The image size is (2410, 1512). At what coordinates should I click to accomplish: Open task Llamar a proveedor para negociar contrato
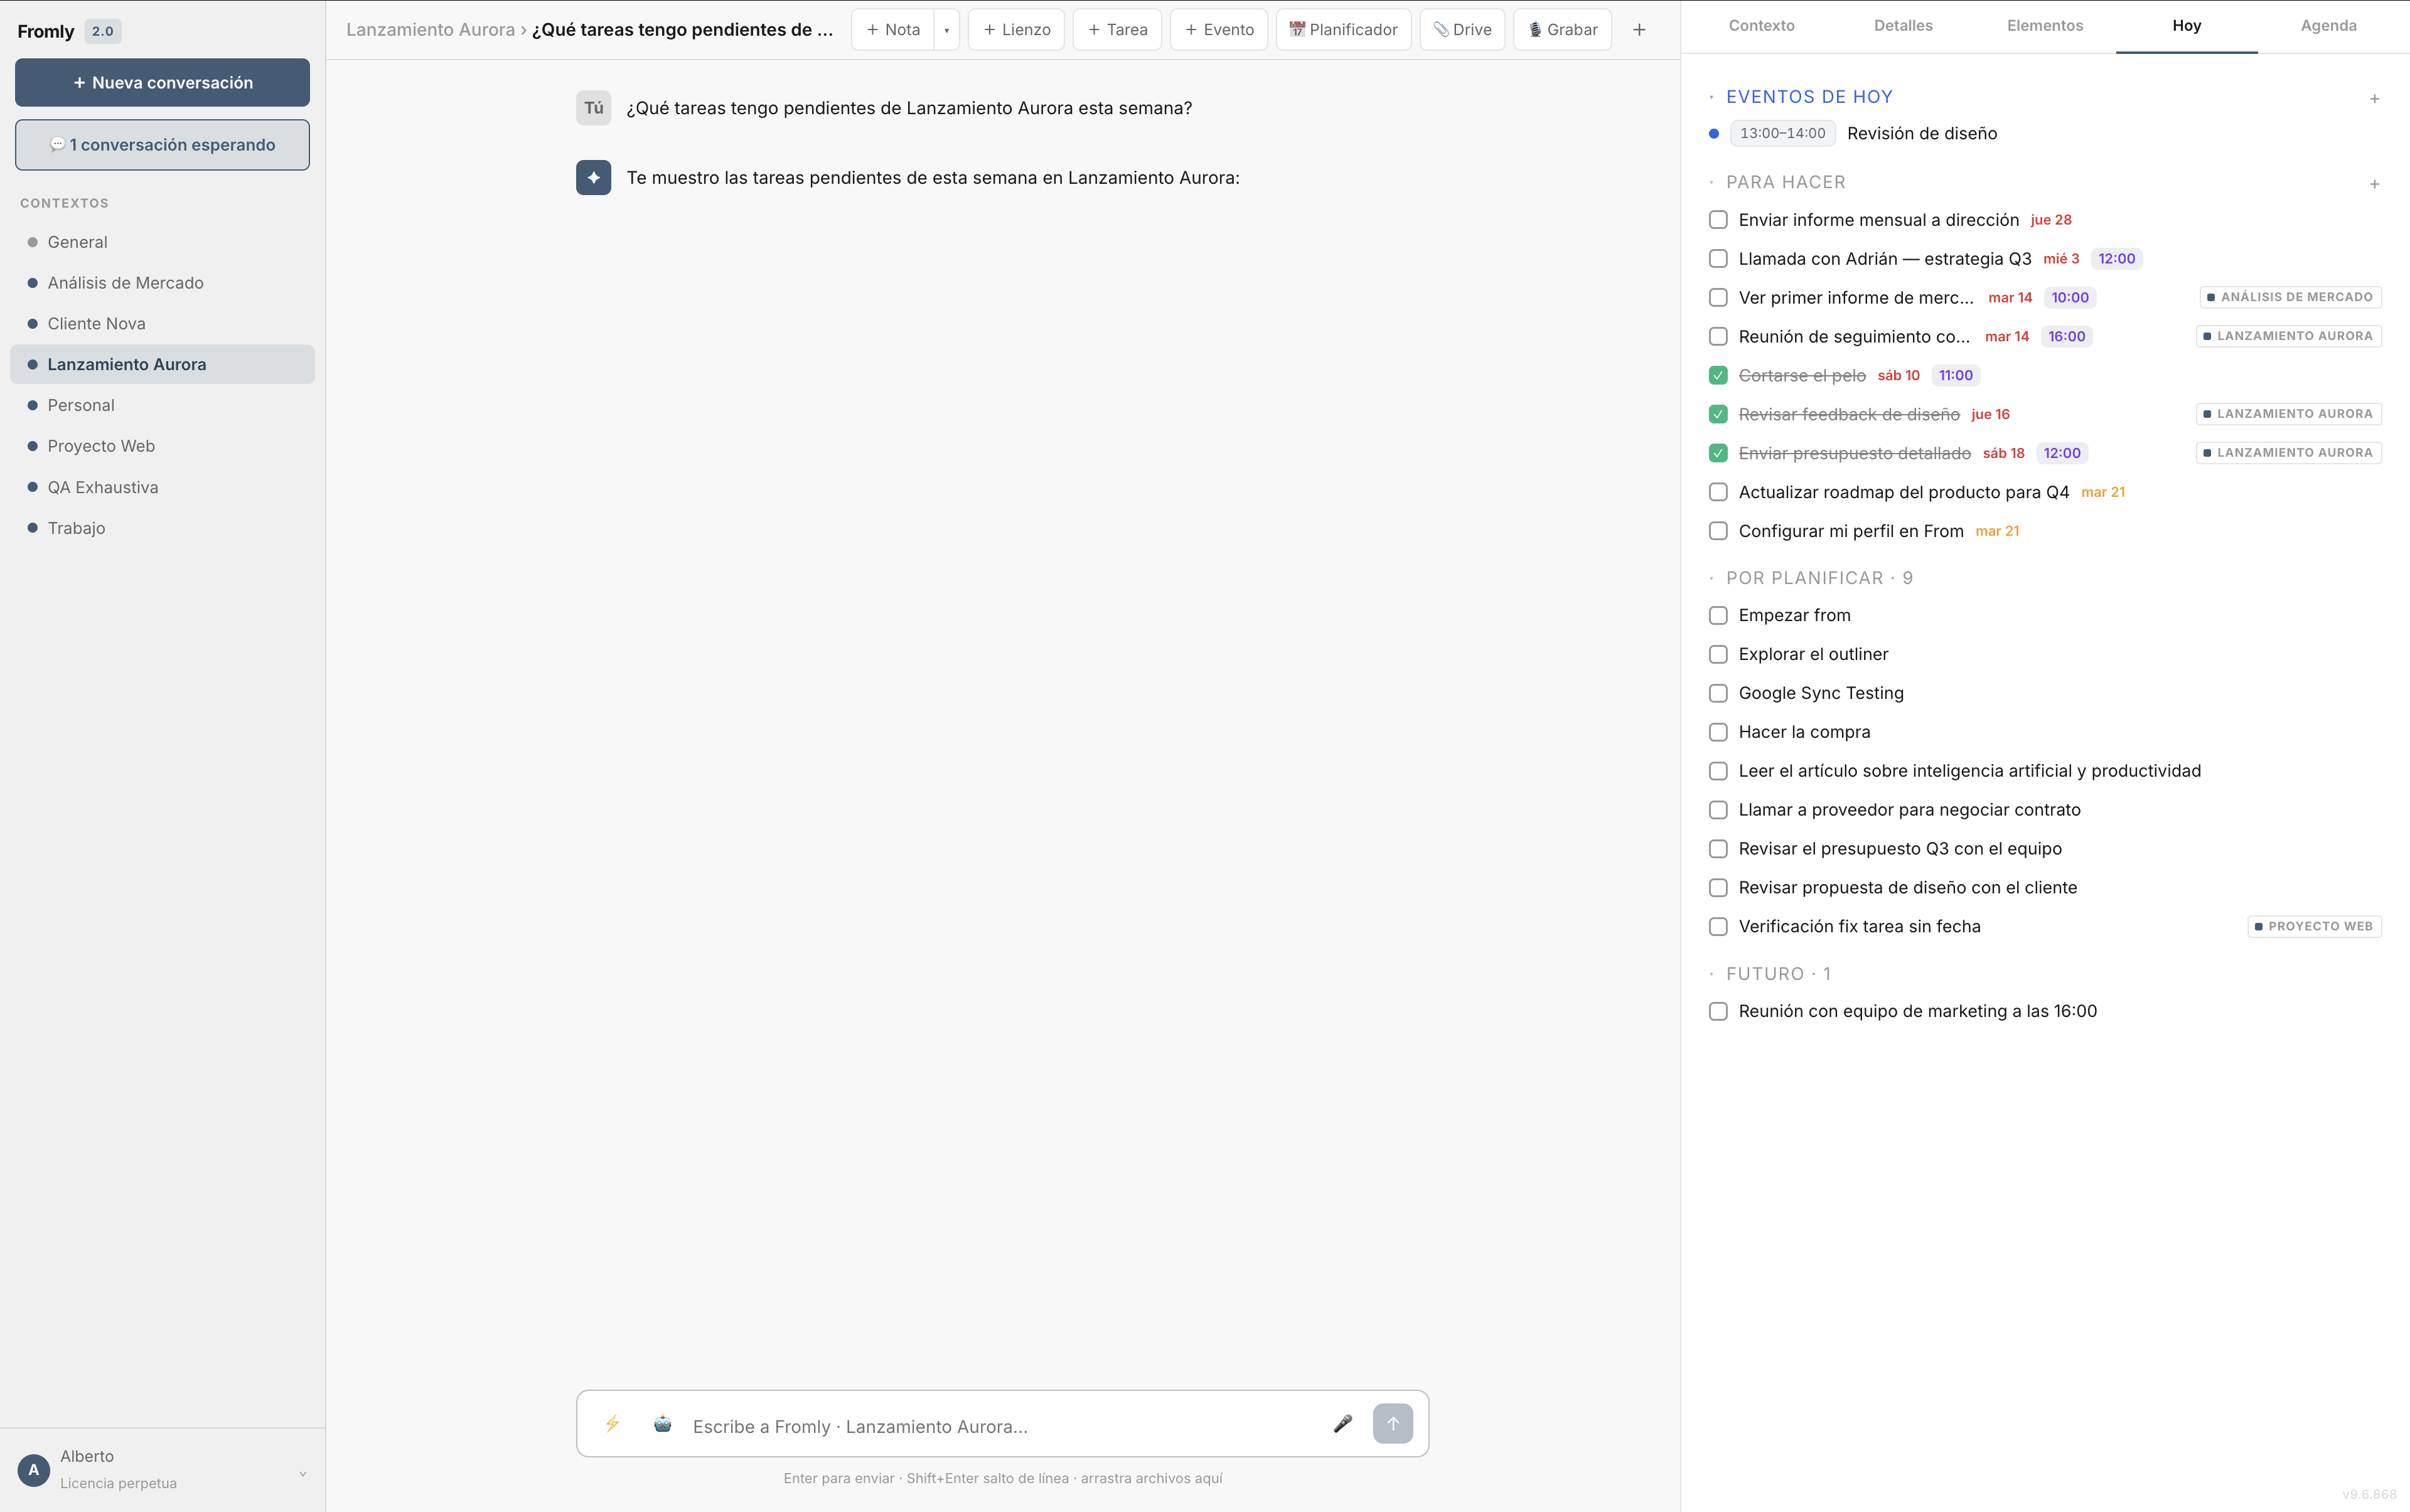(x=1909, y=810)
